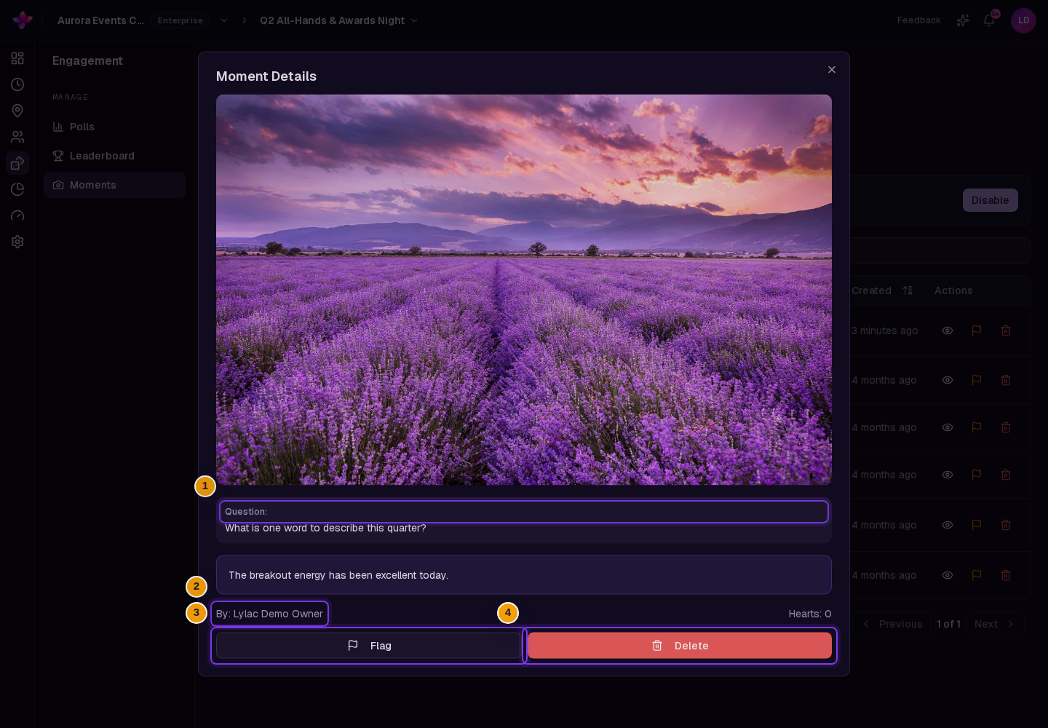Click the red Delete button
The height and width of the screenshot is (728, 1048).
tap(680, 646)
